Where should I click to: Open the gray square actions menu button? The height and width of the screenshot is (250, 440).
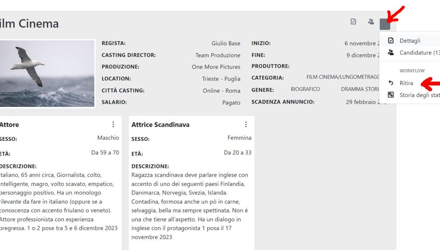pos(385,24)
